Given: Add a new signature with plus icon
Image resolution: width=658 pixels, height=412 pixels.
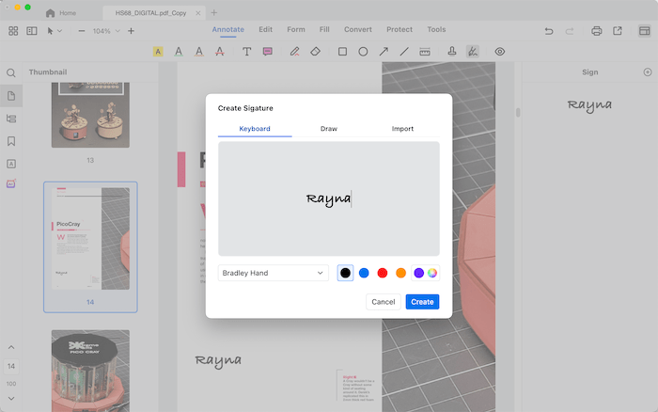Looking at the screenshot, I should coord(647,72).
